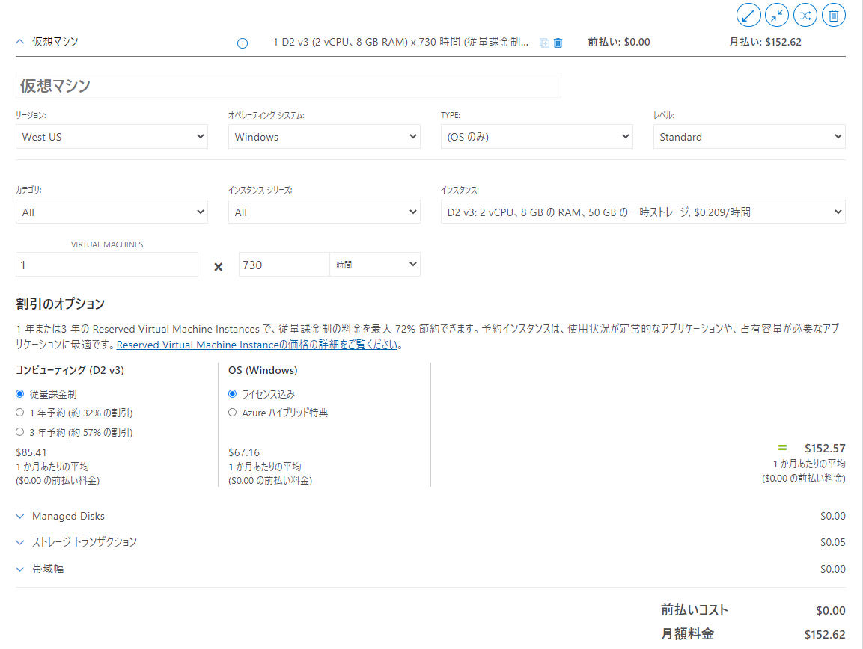Click the OS (Windows) heading
Image resolution: width=863 pixels, height=649 pixels.
coord(263,370)
